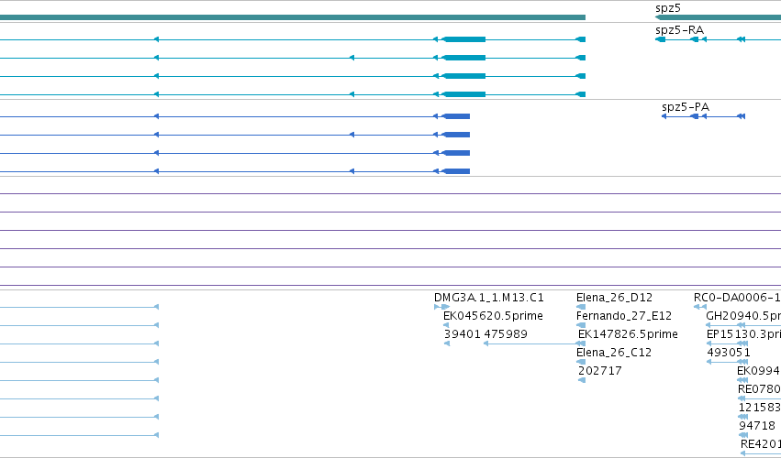Select the 121583 feature label
This screenshot has height=458, width=781.
[760, 408]
